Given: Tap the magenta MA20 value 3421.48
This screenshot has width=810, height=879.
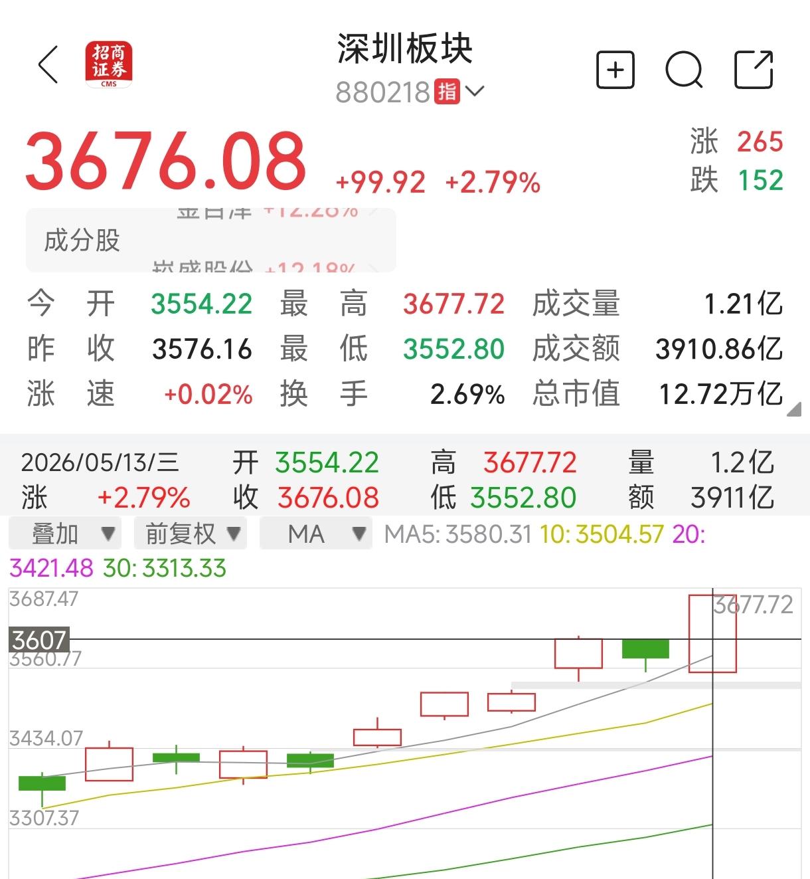Looking at the screenshot, I should point(52,568).
